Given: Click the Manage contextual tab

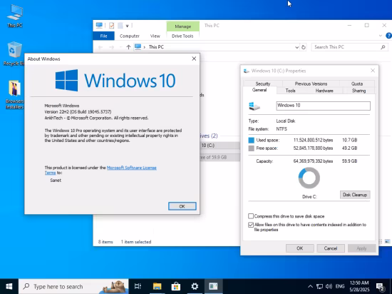Looking at the screenshot, I should 183,26.
